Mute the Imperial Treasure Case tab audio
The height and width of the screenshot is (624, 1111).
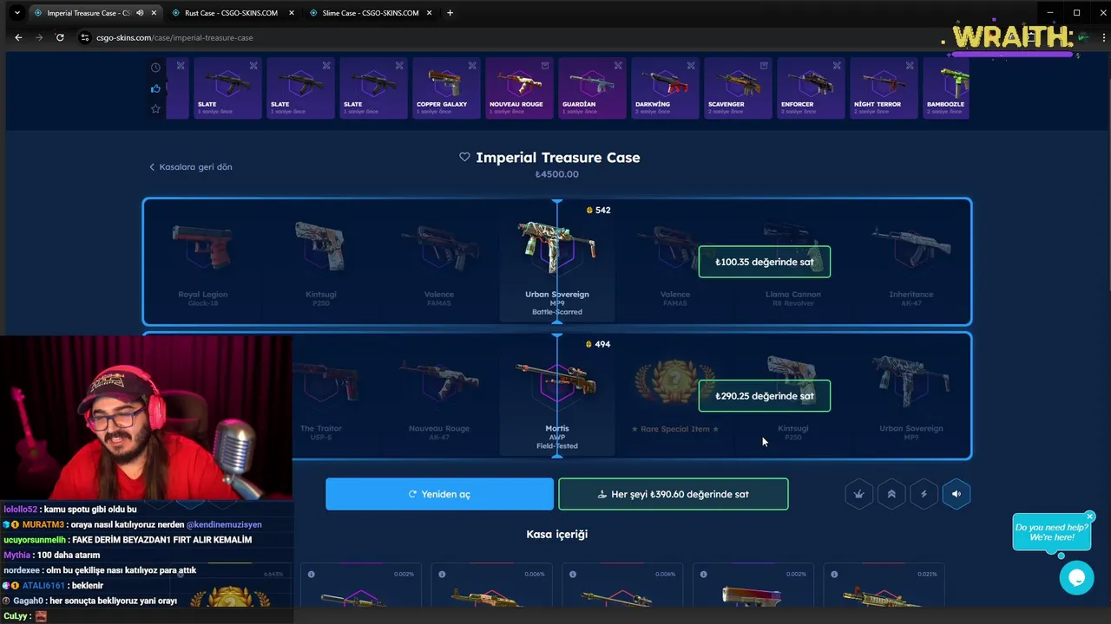tap(140, 13)
